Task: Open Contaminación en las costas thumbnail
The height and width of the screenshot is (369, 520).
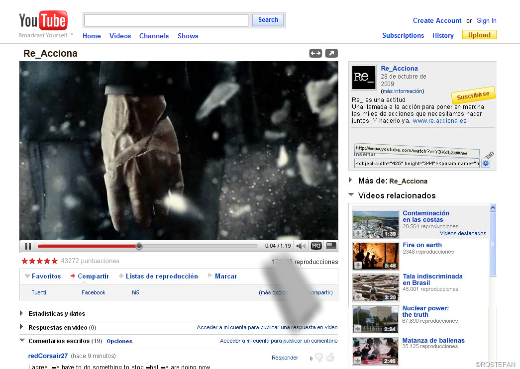Action: [376, 224]
